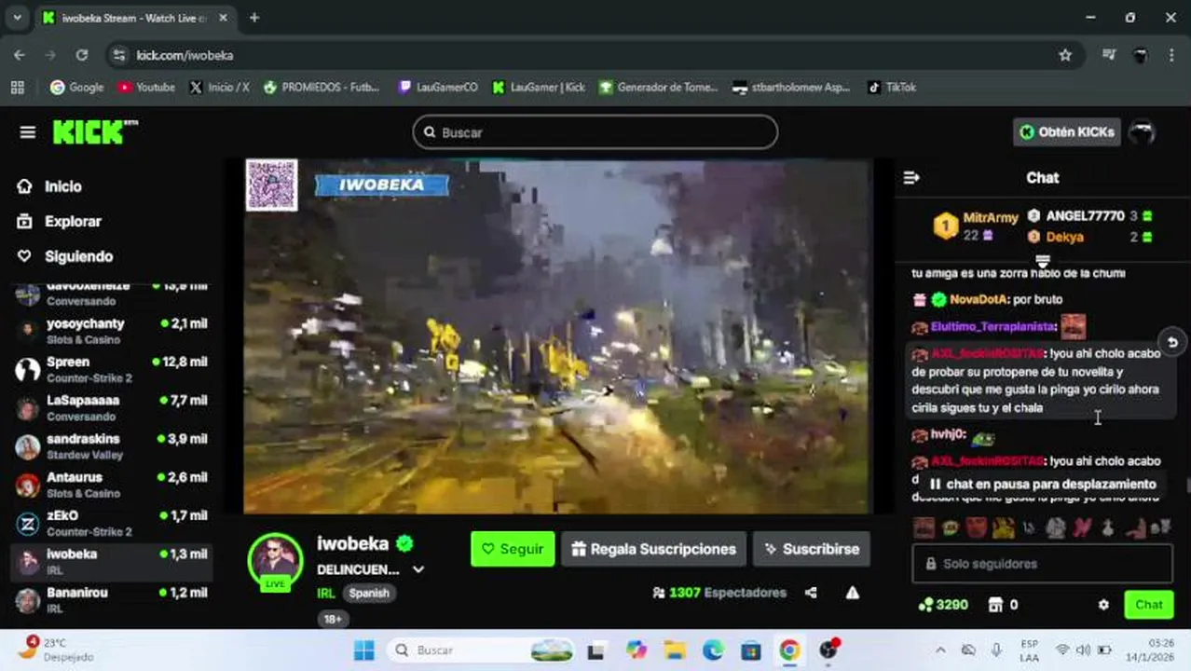Expand the stream title DELINCUEN... chevron

[418, 569]
